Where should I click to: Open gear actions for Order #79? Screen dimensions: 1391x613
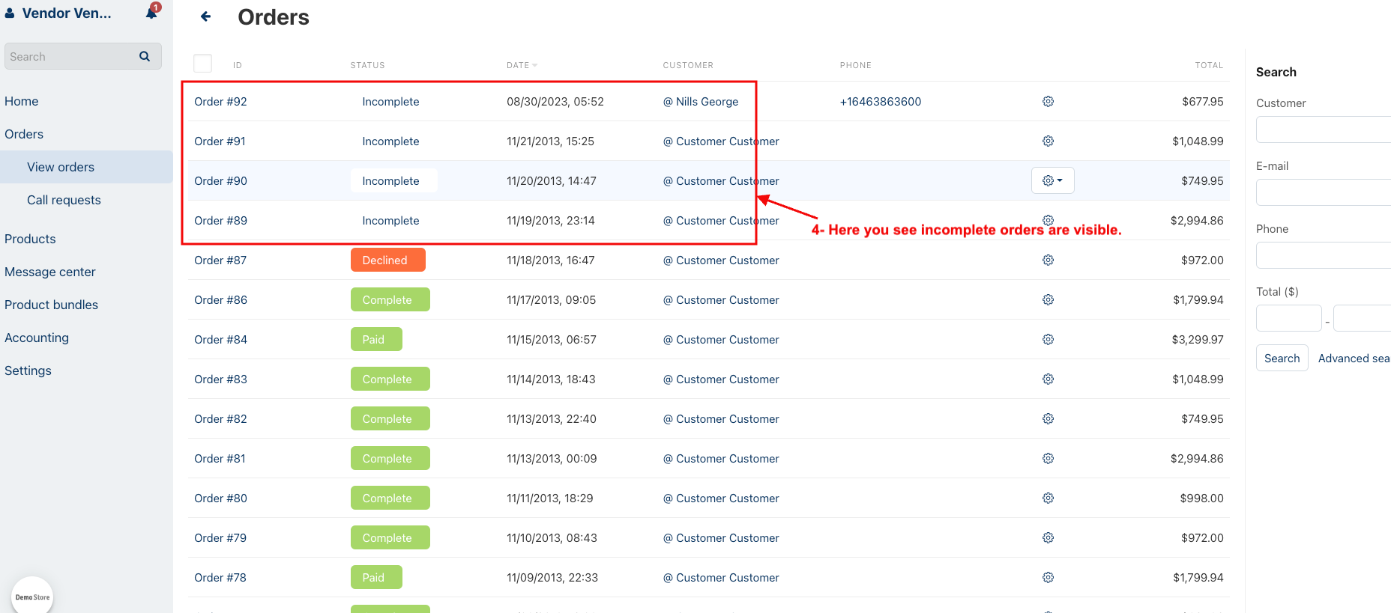coord(1048,537)
